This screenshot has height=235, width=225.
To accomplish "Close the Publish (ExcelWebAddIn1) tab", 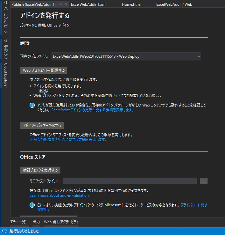I will pyautogui.click(x=66, y=4).
